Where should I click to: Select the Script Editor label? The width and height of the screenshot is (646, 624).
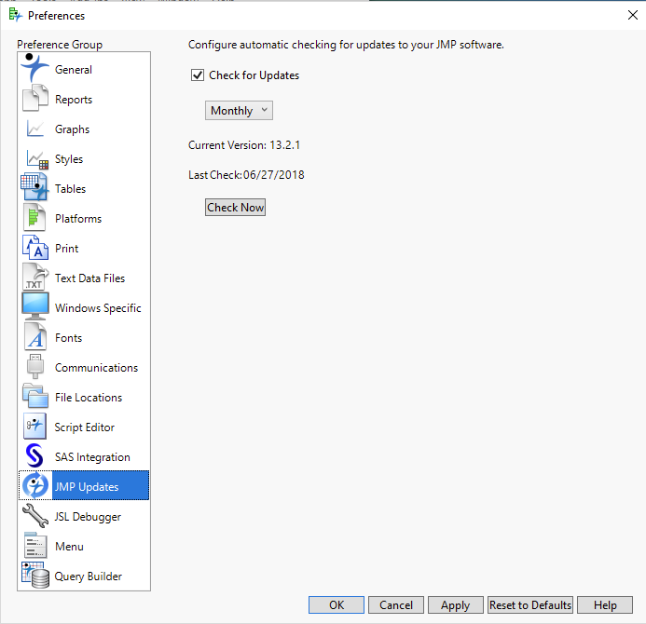click(x=85, y=427)
